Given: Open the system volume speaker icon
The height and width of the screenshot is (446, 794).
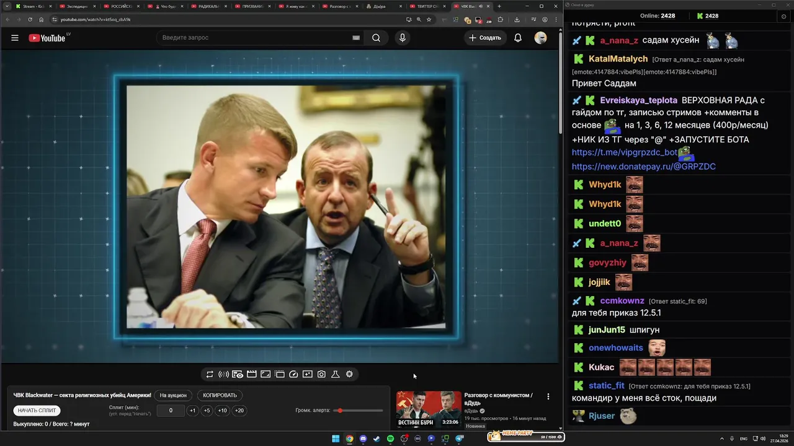Looking at the screenshot, I should tap(762, 439).
